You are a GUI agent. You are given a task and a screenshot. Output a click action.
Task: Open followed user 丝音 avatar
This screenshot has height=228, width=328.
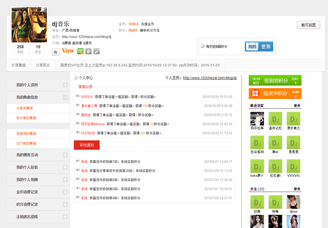(257, 202)
